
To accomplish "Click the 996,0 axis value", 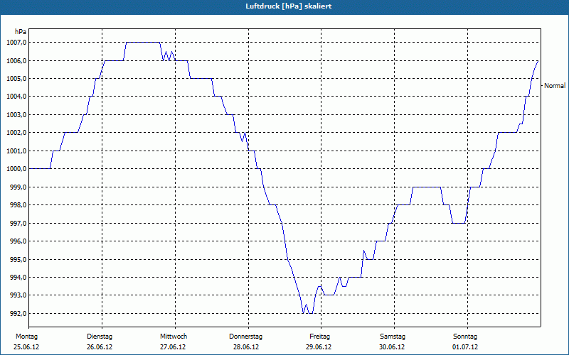I will click(x=18, y=241).
